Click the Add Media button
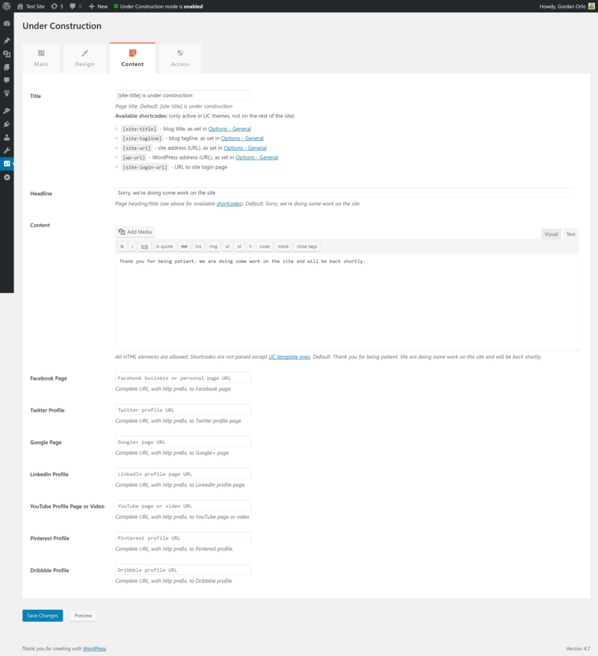 (x=135, y=232)
